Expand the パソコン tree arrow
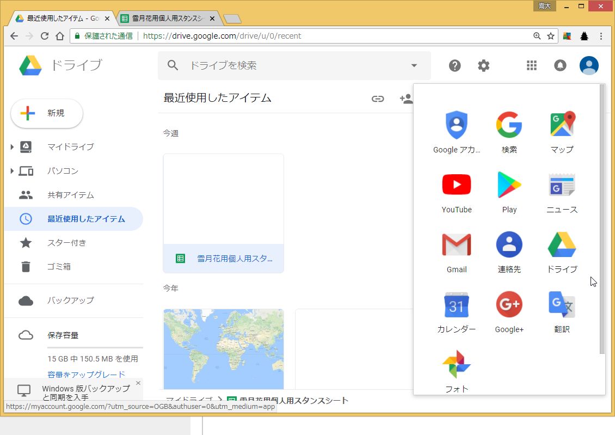Image resolution: width=615 pixels, height=435 pixels. click(x=12, y=171)
